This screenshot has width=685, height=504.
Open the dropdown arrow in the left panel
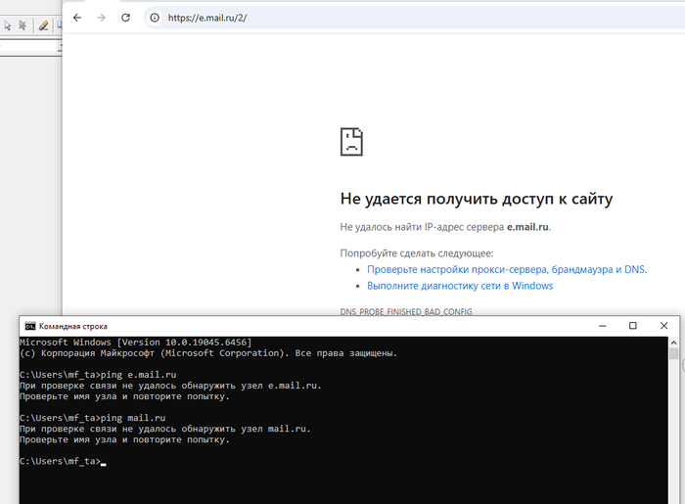(x=60, y=45)
